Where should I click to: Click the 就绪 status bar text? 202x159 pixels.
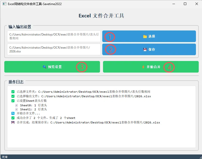point(5,157)
